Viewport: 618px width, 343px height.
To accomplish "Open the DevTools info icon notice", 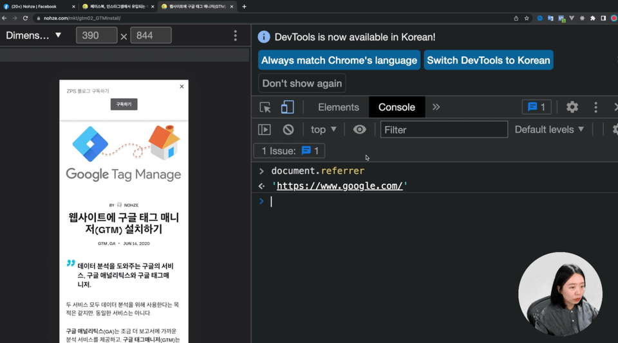I will (x=264, y=37).
